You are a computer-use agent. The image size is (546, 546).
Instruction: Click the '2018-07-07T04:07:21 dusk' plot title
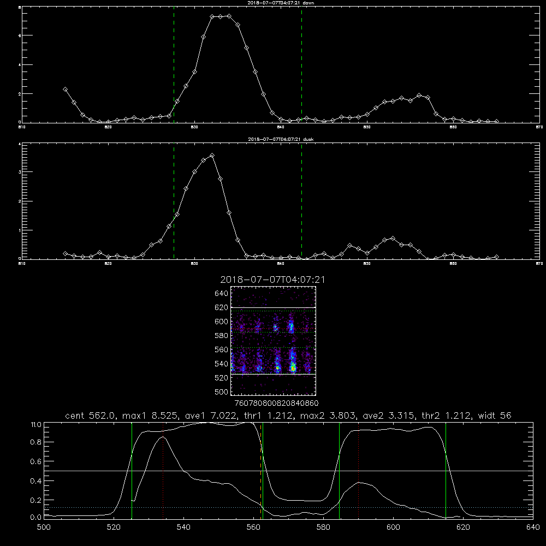click(x=281, y=139)
